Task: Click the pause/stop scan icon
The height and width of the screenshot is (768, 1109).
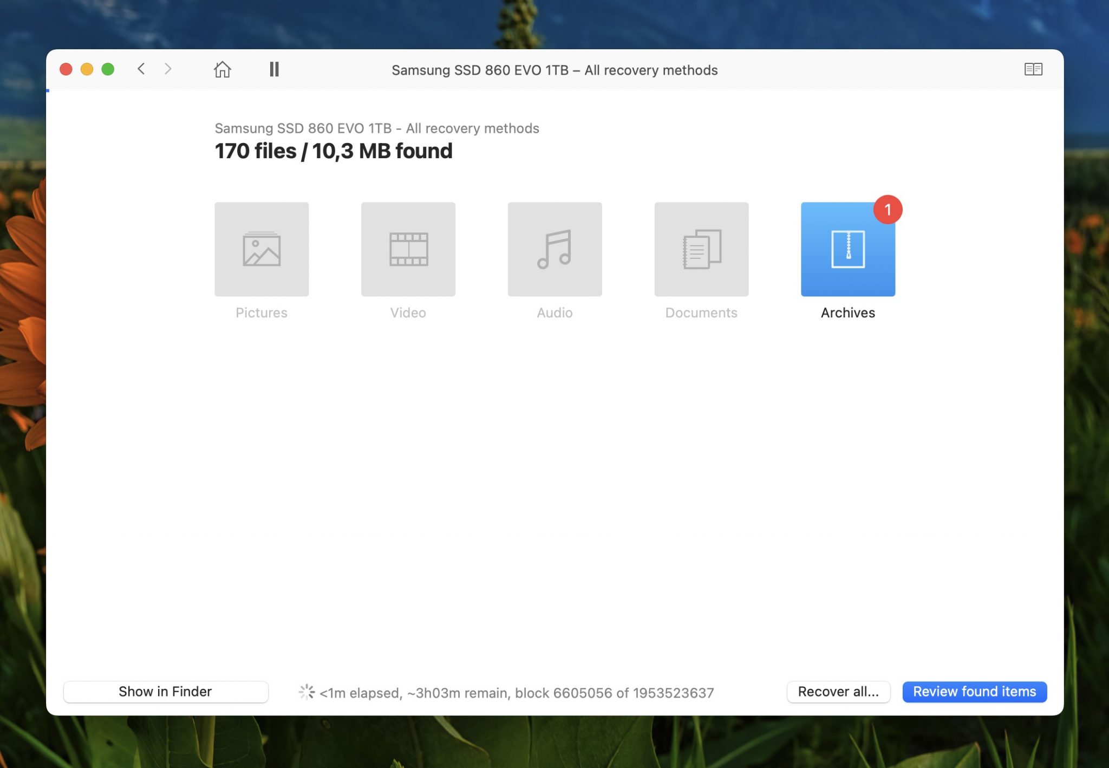Action: click(x=274, y=69)
